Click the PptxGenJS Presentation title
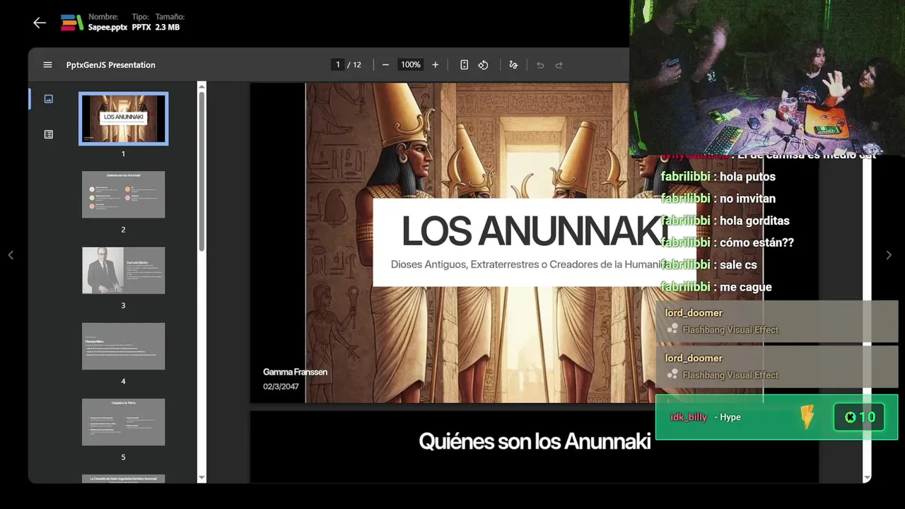Image resolution: width=905 pixels, height=509 pixels. tap(111, 65)
